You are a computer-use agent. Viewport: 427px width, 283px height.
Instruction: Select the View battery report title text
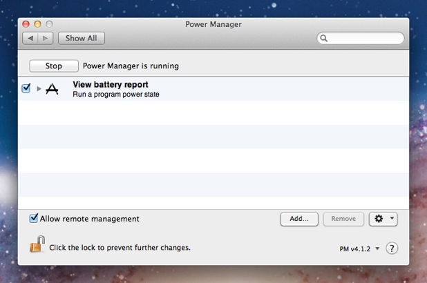[111, 85]
